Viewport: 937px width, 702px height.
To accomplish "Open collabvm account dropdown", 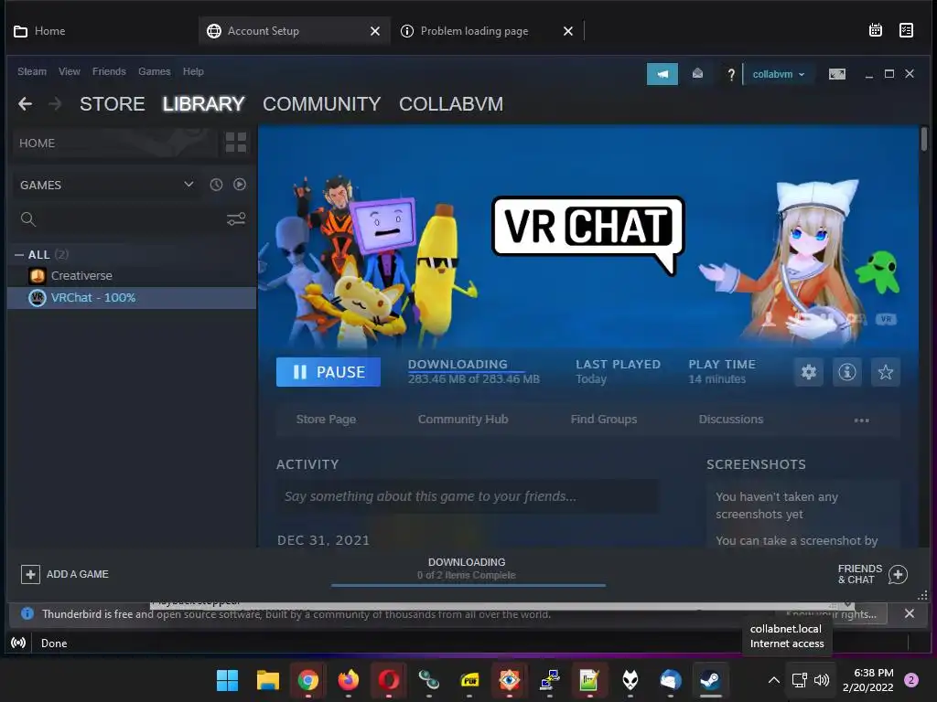I will tap(778, 75).
